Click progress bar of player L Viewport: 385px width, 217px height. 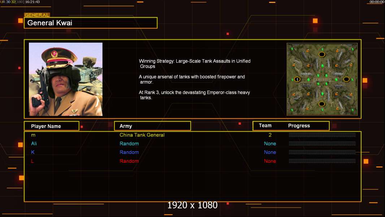pos(322,161)
